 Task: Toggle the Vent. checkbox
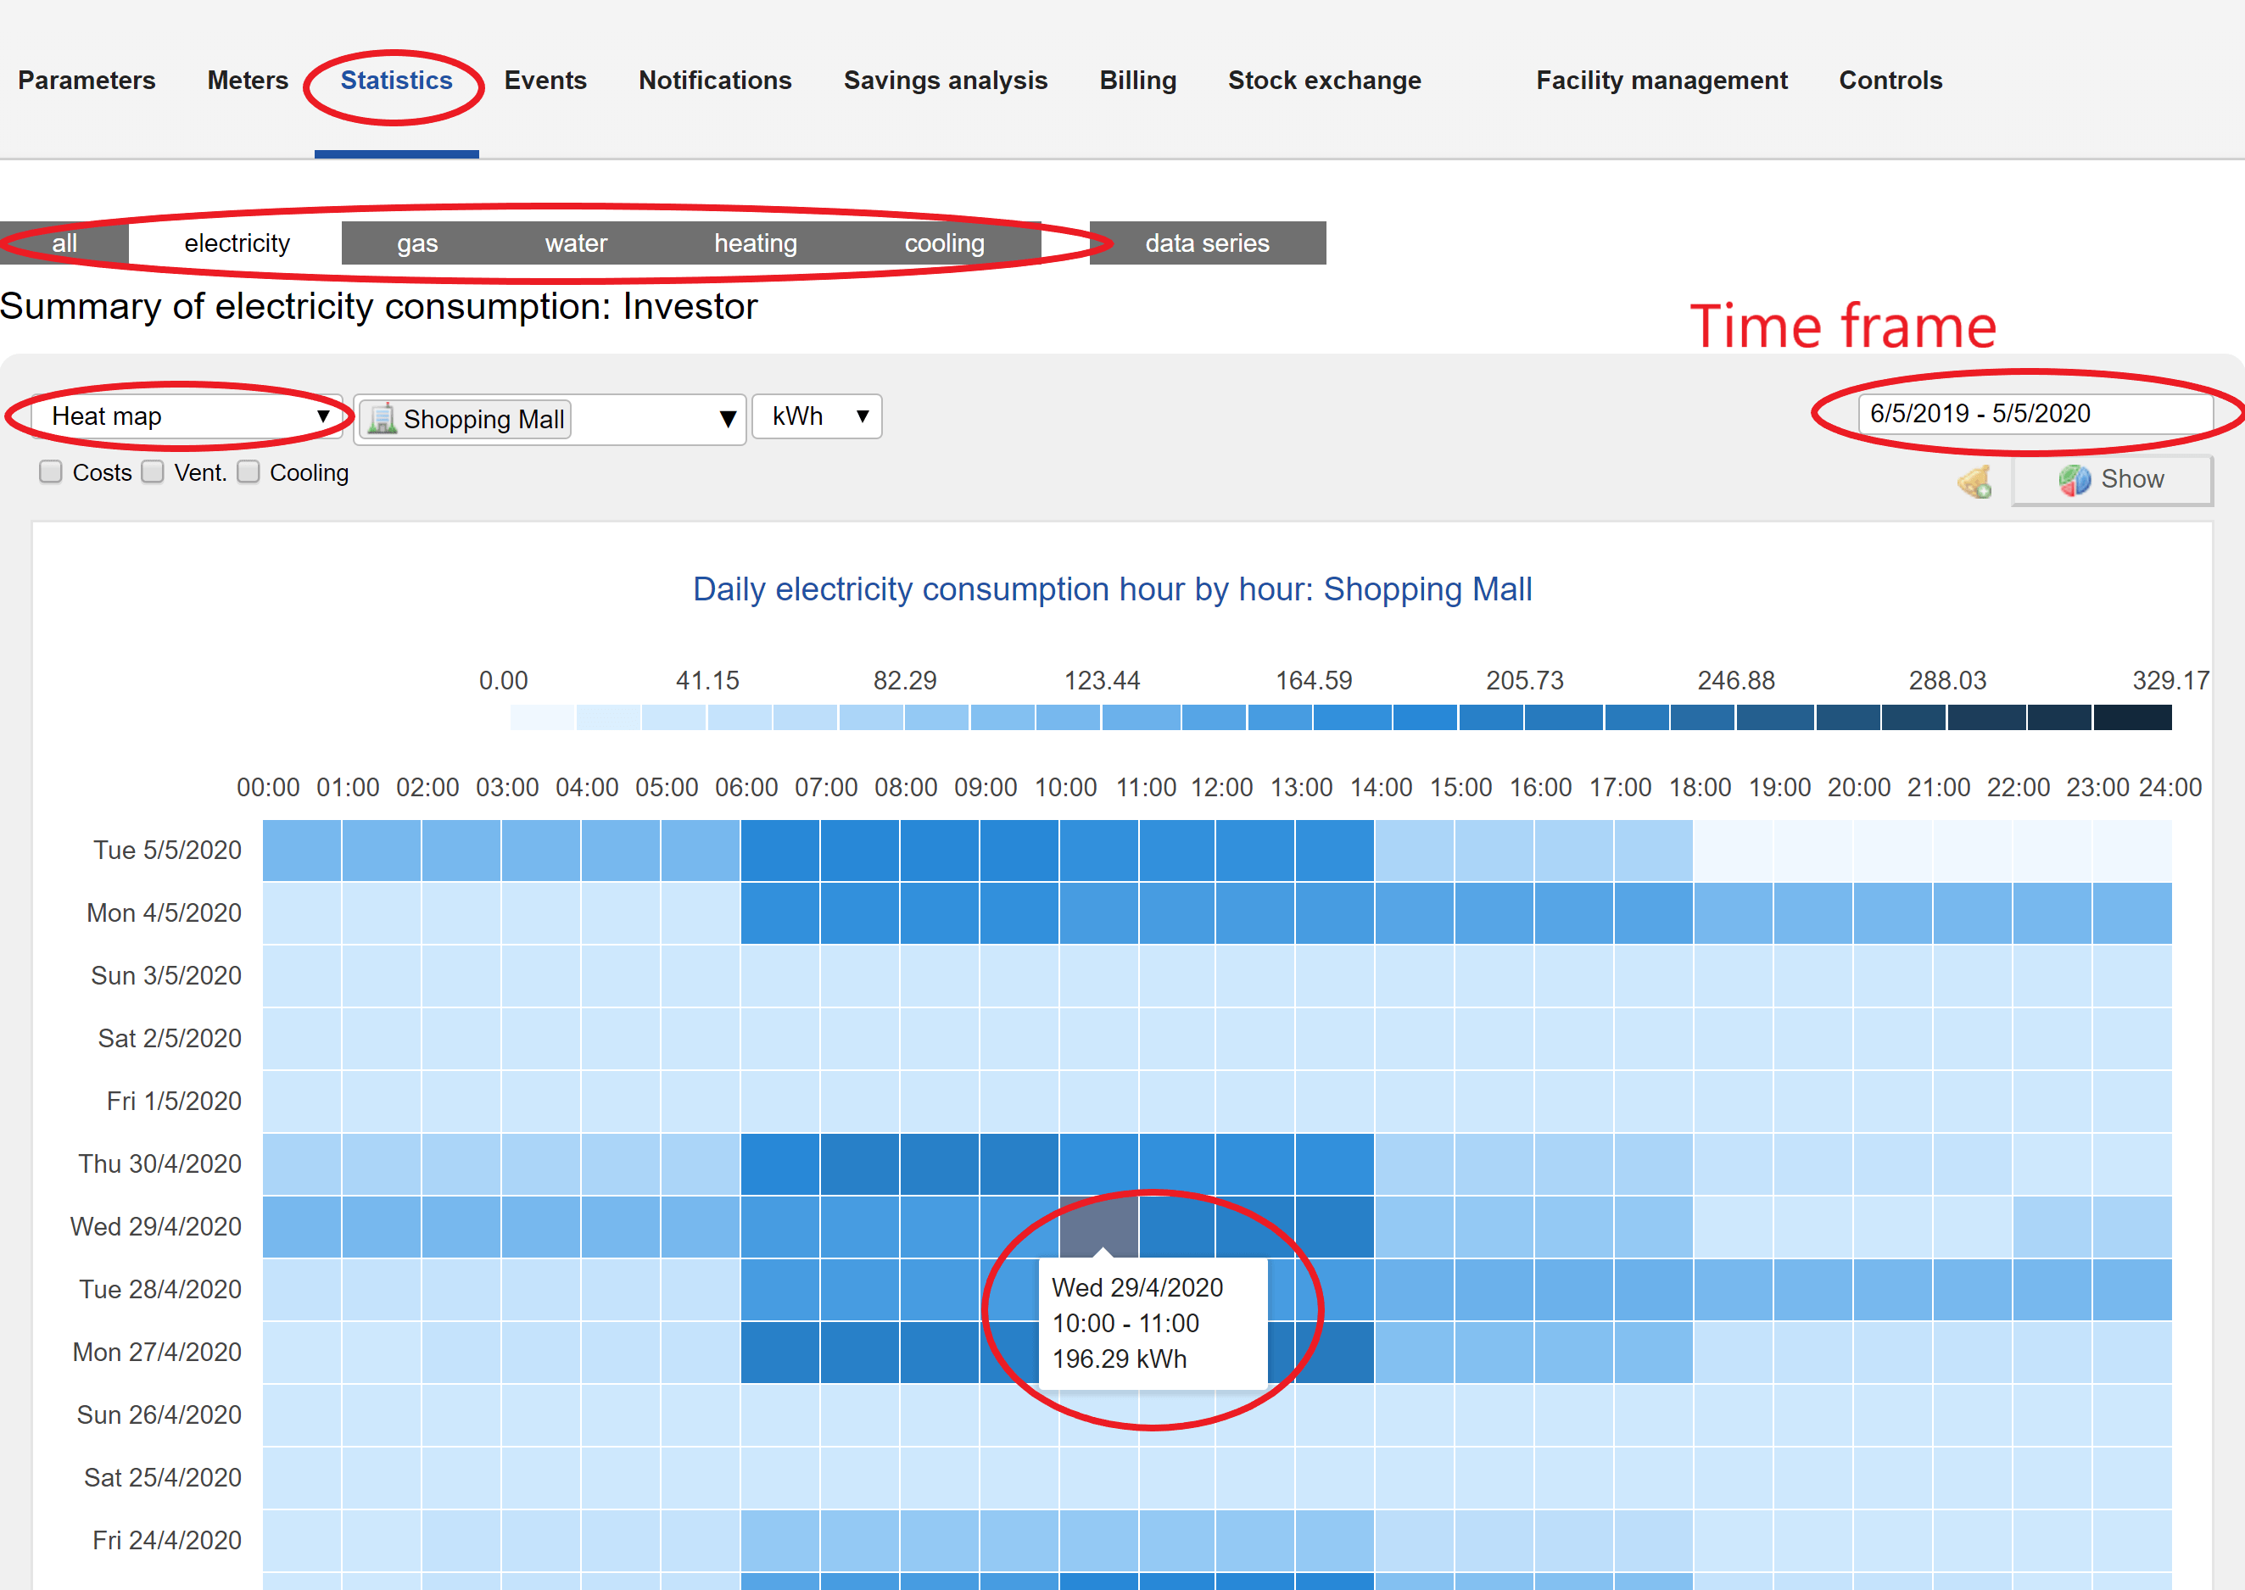coord(153,473)
